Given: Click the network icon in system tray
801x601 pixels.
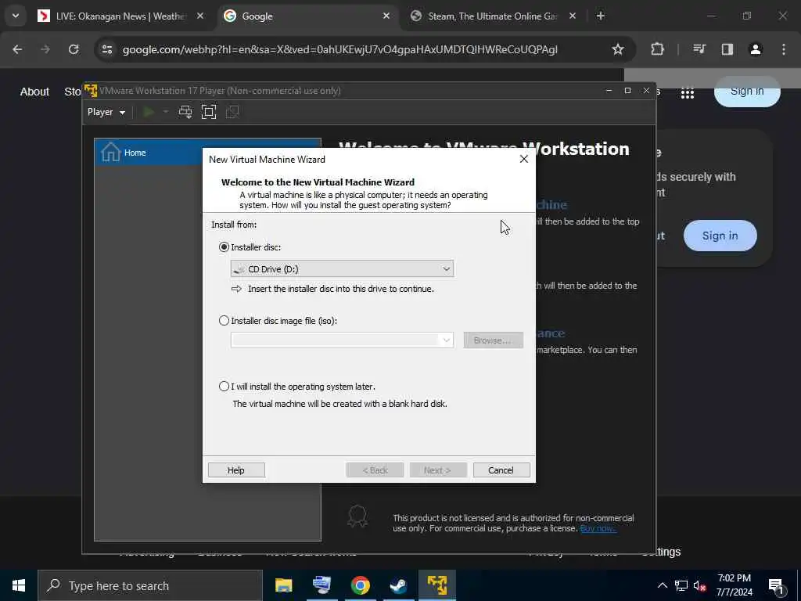Looking at the screenshot, I should pyautogui.click(x=681, y=585).
